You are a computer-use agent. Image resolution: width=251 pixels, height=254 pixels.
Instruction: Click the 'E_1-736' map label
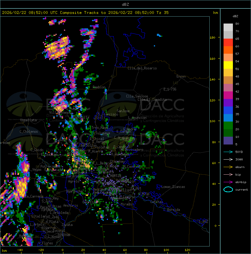170,89
